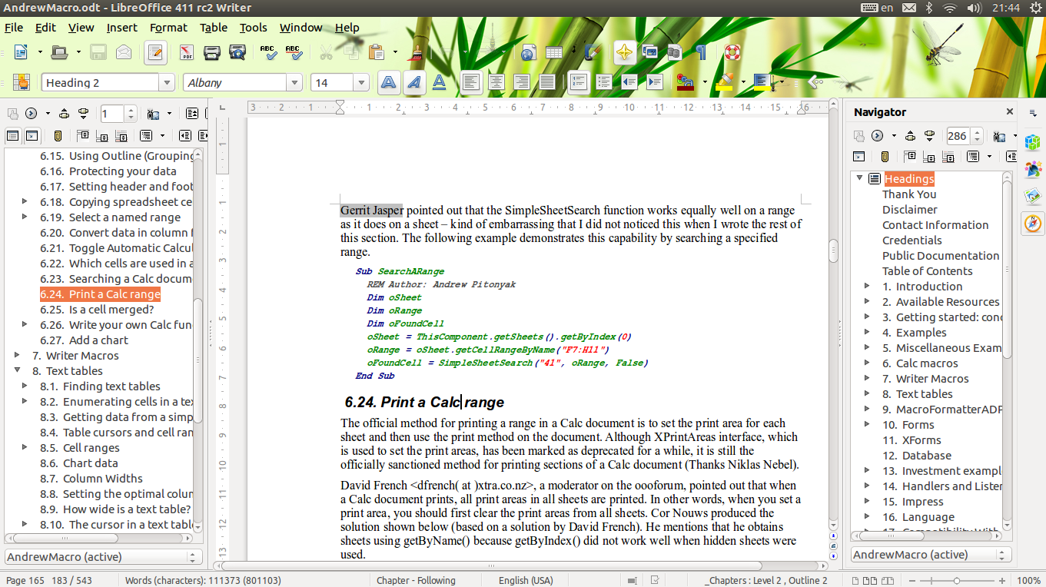Paste content from the clipboard

coord(376,52)
